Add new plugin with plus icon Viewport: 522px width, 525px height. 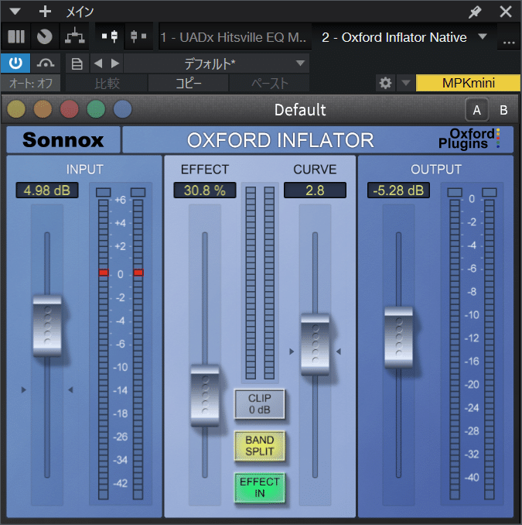pos(45,12)
